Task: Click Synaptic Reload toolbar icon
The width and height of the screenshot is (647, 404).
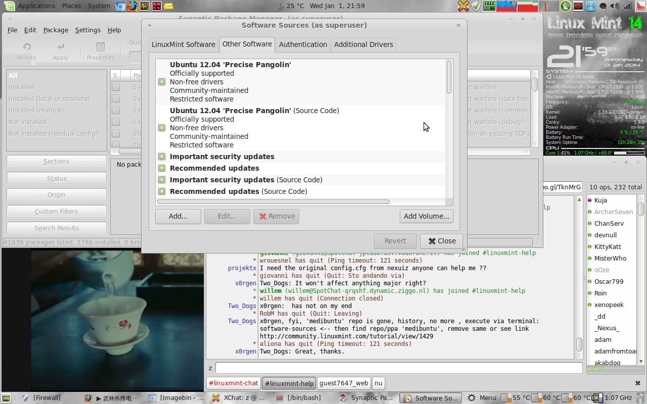Action: pyautogui.click(x=26, y=51)
